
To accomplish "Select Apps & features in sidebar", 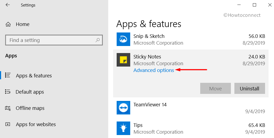I will pyautogui.click(x=34, y=75).
